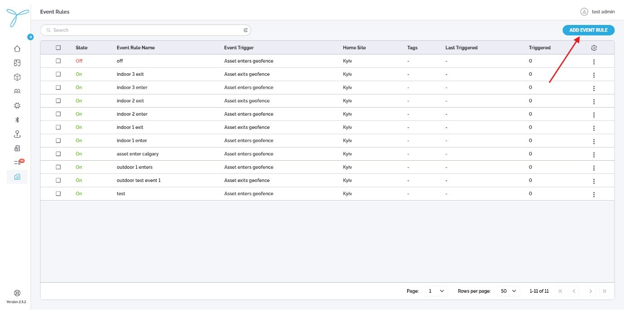Check the 'indoor 2 exit' row checkbox
The image size is (625, 310).
[x=58, y=101]
